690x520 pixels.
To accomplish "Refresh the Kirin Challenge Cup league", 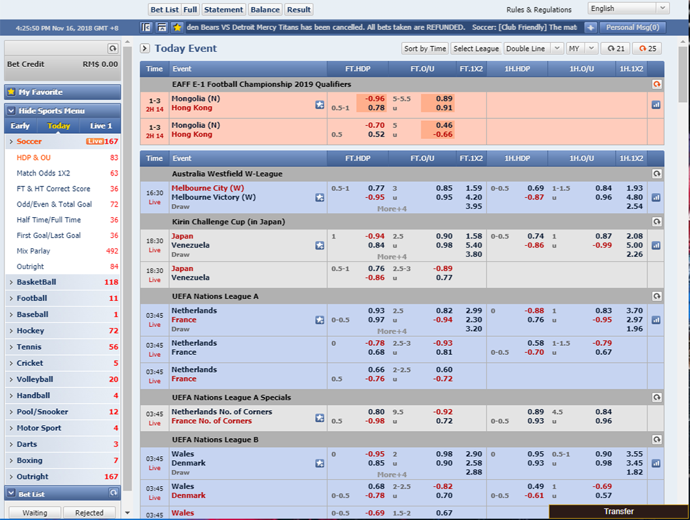I will (x=656, y=222).
